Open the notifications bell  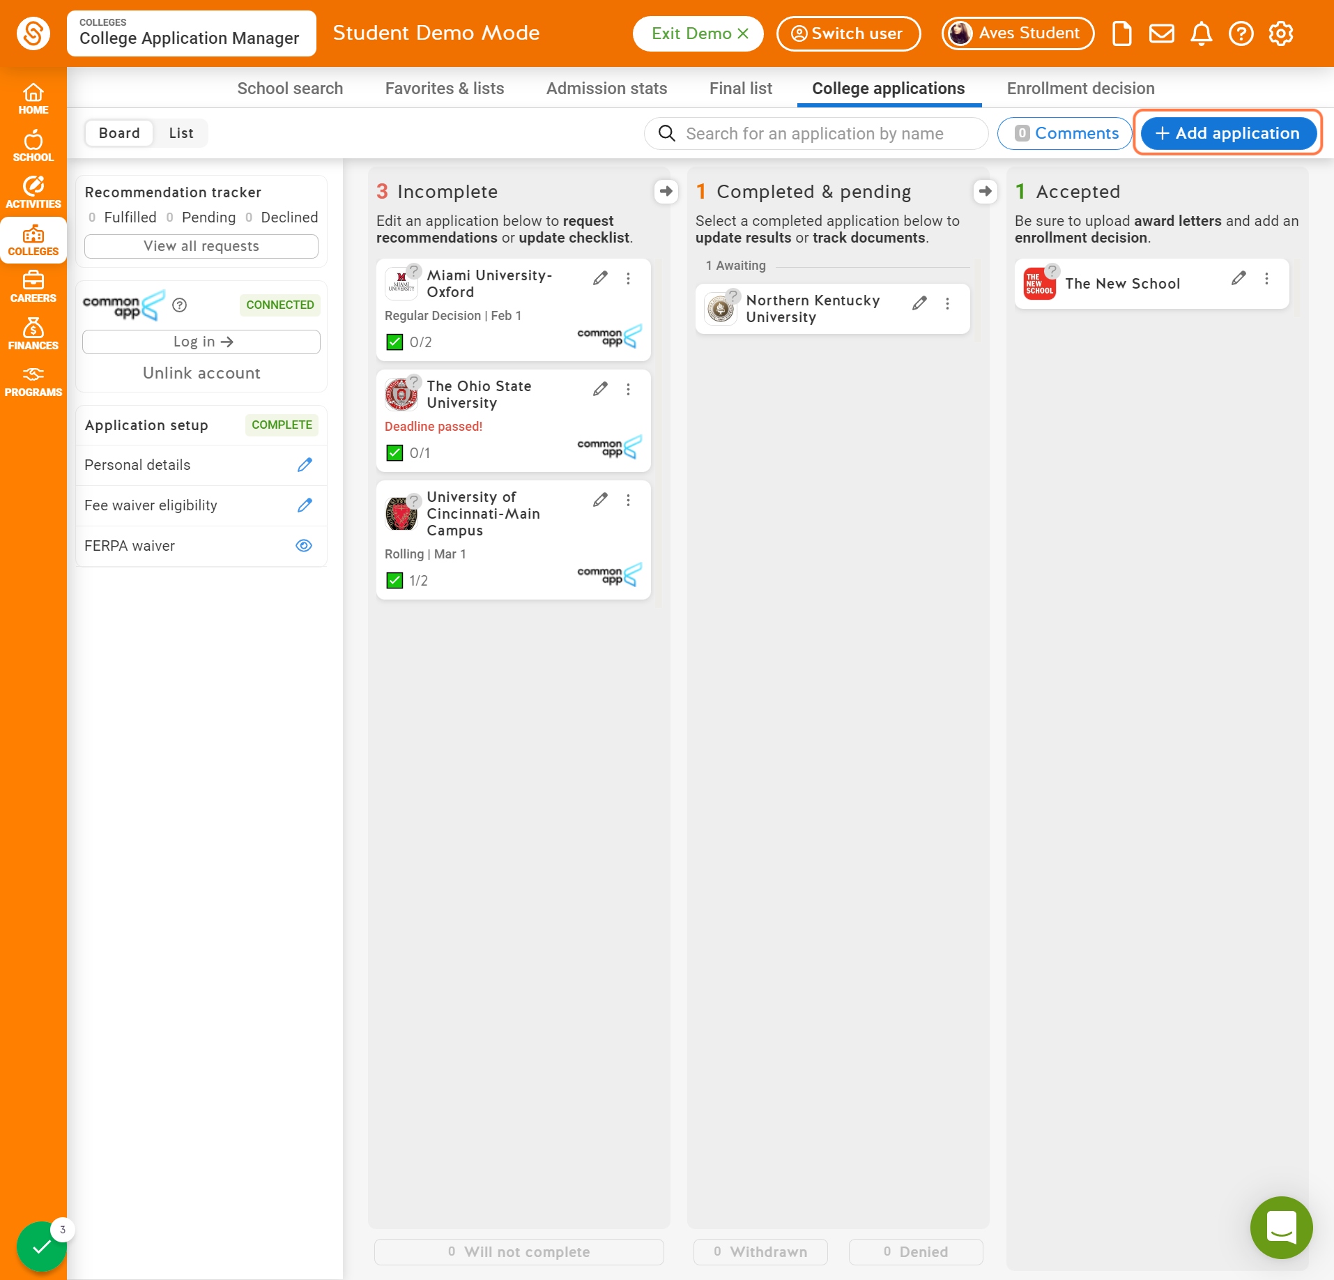[1201, 33]
